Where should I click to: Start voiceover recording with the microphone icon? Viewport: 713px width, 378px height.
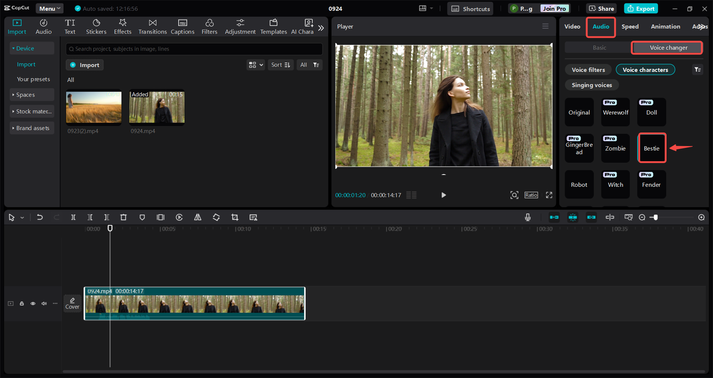coord(528,217)
